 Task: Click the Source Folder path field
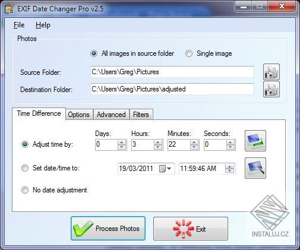click(172, 72)
